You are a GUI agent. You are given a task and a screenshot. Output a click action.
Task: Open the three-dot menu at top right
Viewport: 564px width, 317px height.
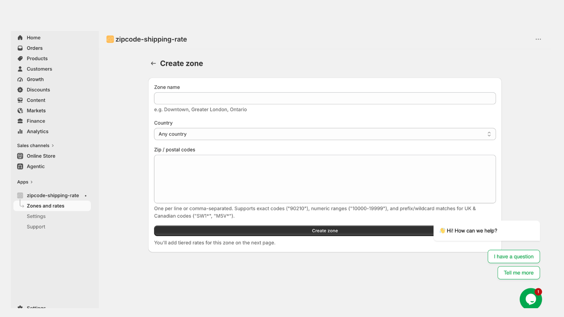click(538, 39)
